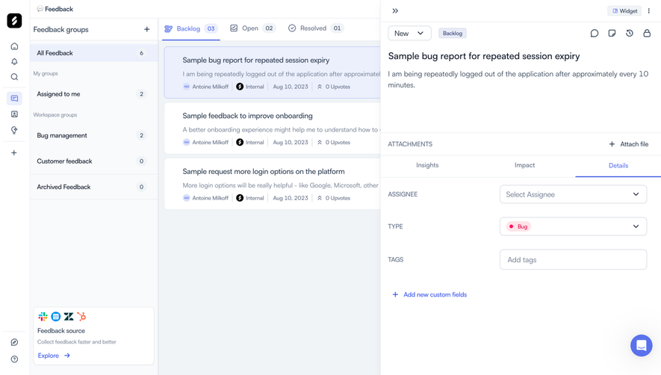661x375 pixels.
Task: Select the Feedback chat icon in the sidebar
Action: 14,99
